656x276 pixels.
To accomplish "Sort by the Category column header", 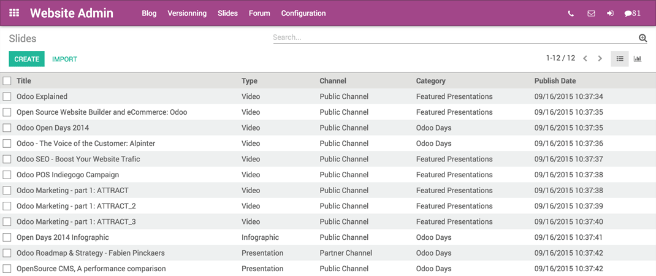I will (430, 81).
